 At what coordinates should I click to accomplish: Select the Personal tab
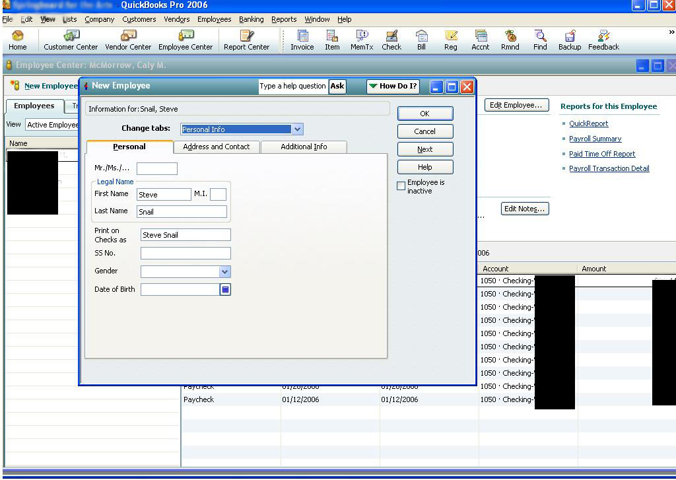(x=129, y=147)
